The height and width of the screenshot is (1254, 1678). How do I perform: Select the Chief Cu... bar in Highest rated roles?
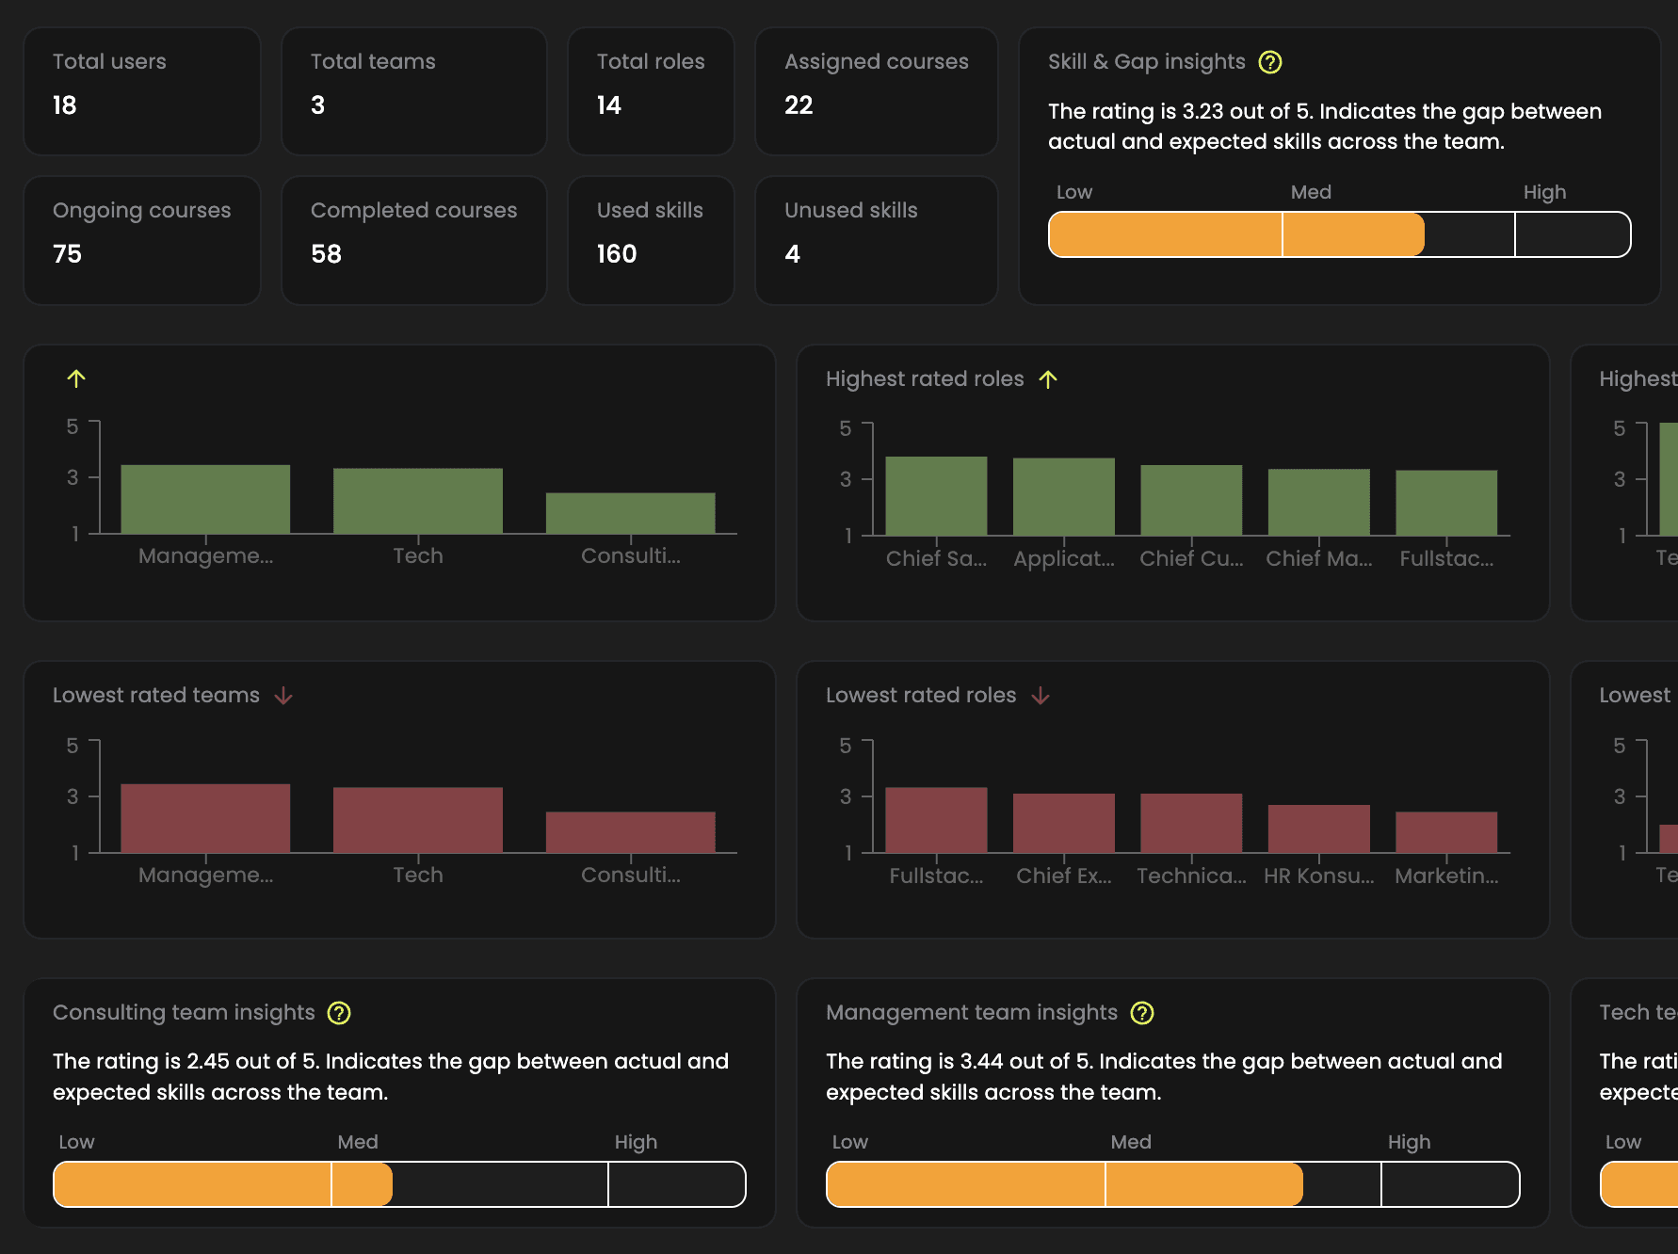1191,500
